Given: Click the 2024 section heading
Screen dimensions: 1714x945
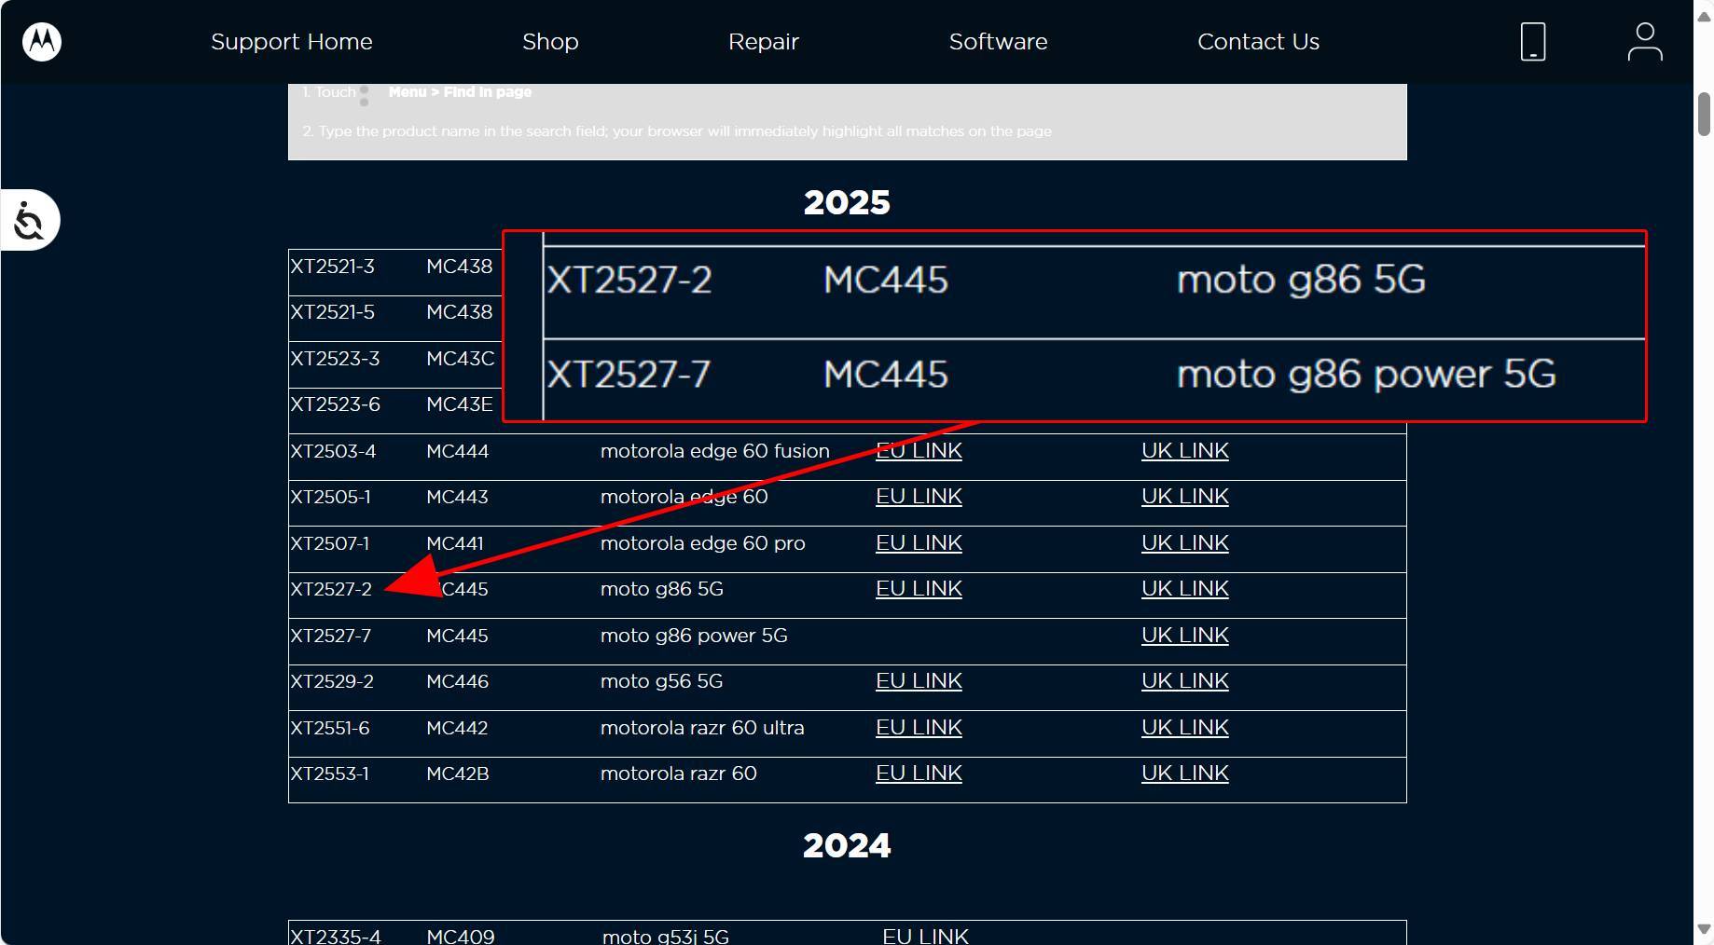Looking at the screenshot, I should pos(847,845).
